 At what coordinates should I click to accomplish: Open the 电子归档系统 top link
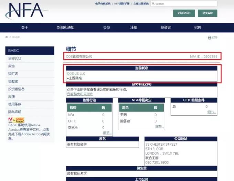point(103,3)
